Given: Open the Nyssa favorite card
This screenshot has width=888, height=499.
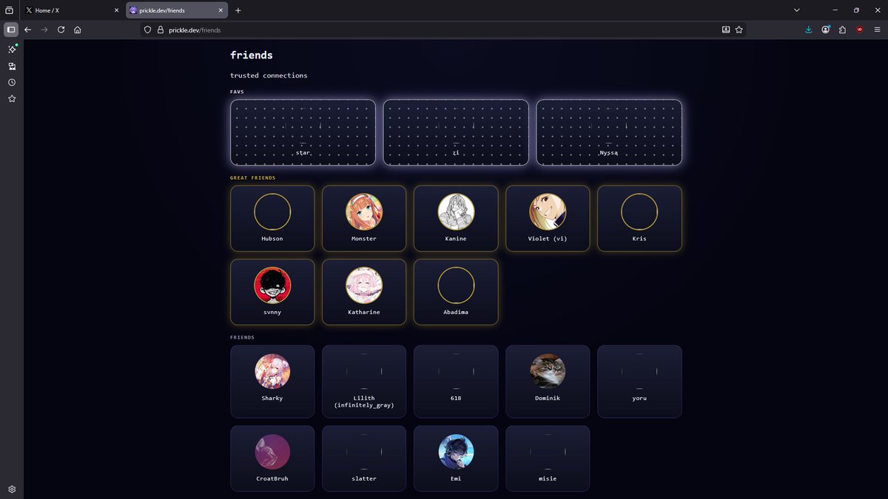Looking at the screenshot, I should tap(609, 132).
